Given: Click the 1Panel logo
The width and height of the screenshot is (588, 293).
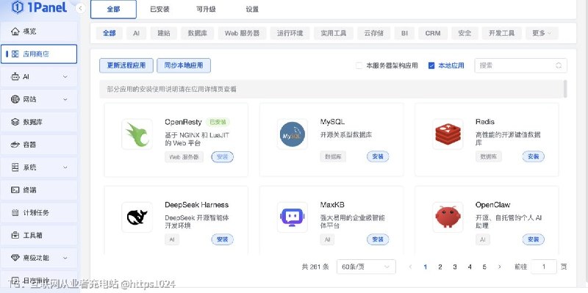Looking at the screenshot, I should [39, 7].
